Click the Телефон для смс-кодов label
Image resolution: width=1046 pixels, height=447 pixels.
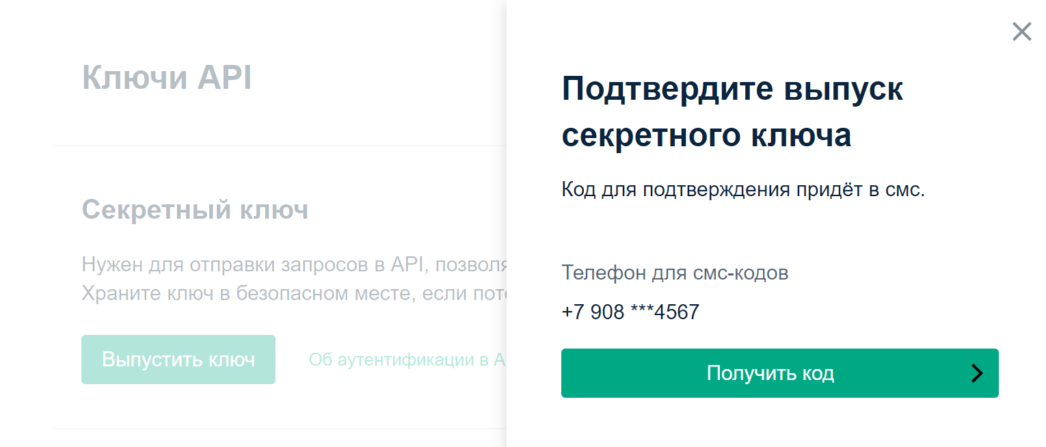(x=675, y=273)
